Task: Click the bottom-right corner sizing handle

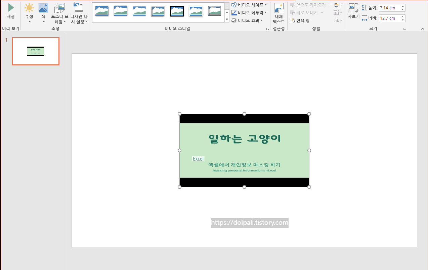Action: coord(309,187)
